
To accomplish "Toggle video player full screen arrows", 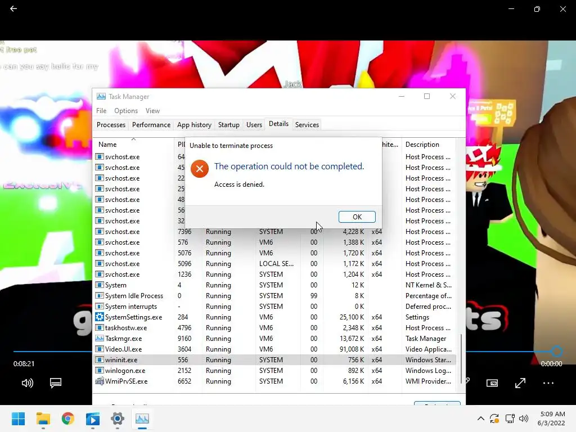I will 520,383.
